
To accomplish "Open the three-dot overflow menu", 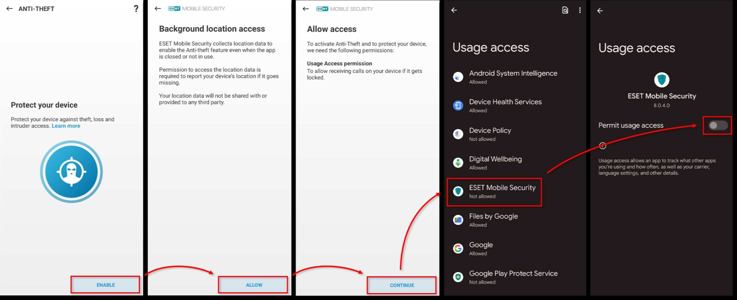I will pos(580,10).
